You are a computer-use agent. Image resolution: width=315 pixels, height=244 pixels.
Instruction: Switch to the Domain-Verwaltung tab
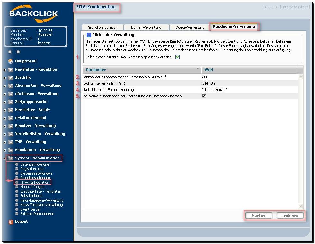tap(146, 27)
